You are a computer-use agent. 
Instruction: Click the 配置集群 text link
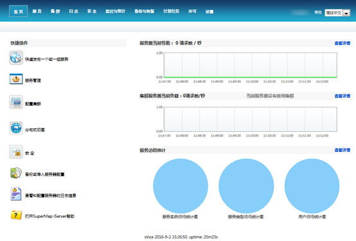[33, 104]
